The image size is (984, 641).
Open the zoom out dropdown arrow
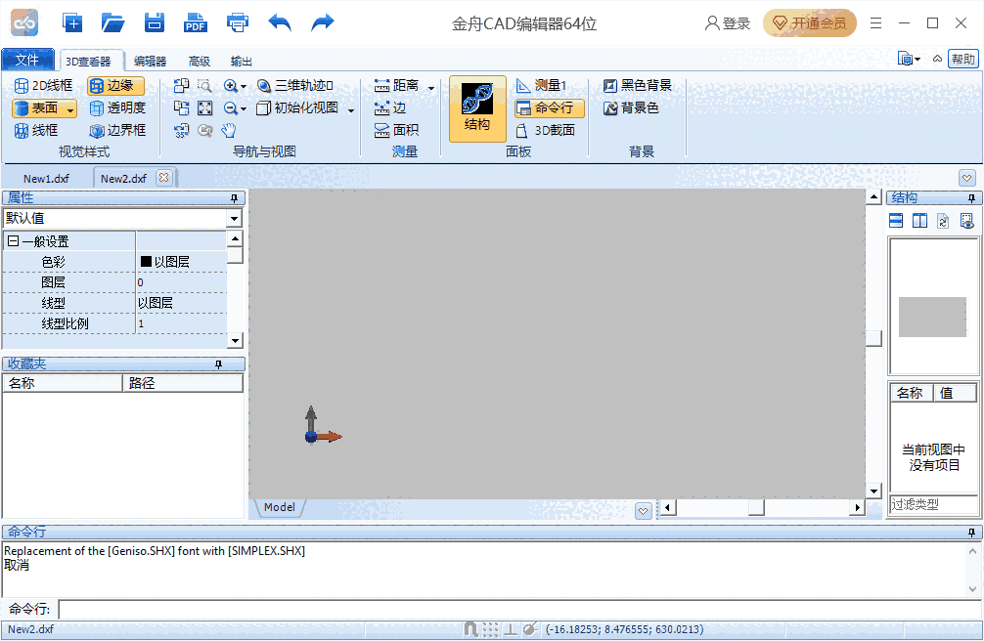244,109
